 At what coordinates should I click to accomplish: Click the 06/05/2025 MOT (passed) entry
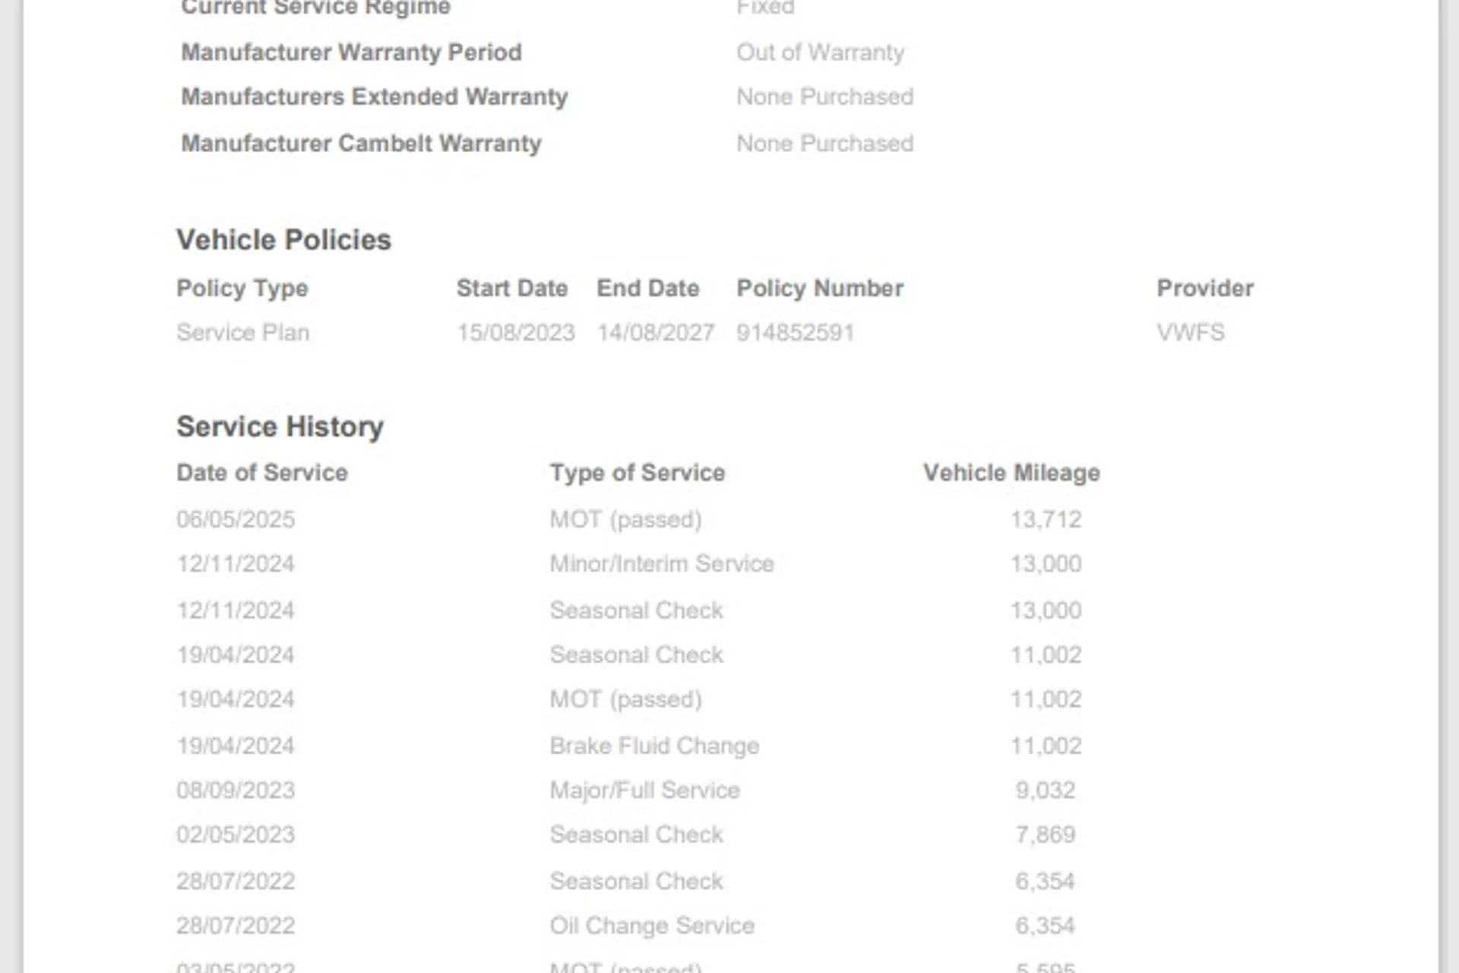[x=625, y=519]
